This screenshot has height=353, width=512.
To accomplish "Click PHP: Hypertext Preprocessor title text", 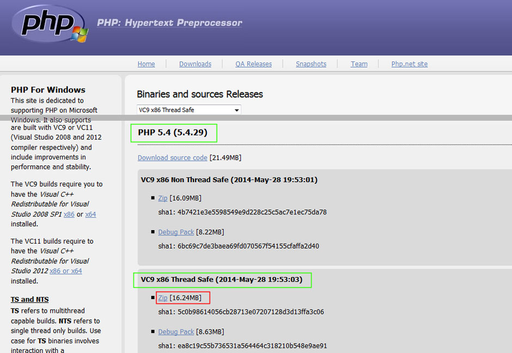I will [x=169, y=23].
